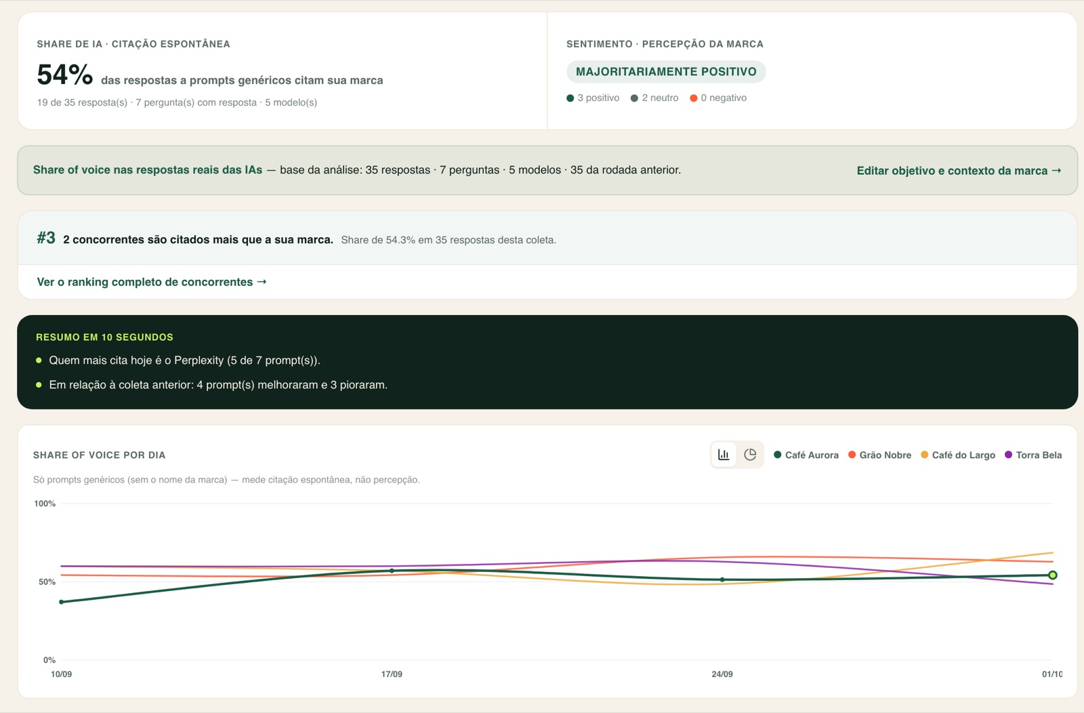Click the 10/09 axis date label

coord(62,674)
